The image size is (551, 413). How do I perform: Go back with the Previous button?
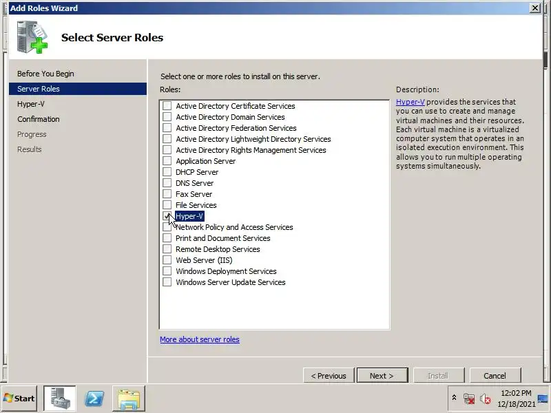[x=329, y=375]
